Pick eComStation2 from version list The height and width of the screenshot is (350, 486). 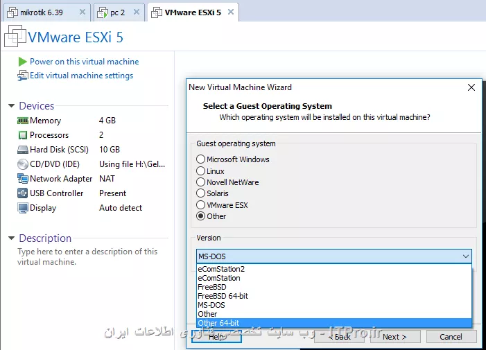pos(334,269)
